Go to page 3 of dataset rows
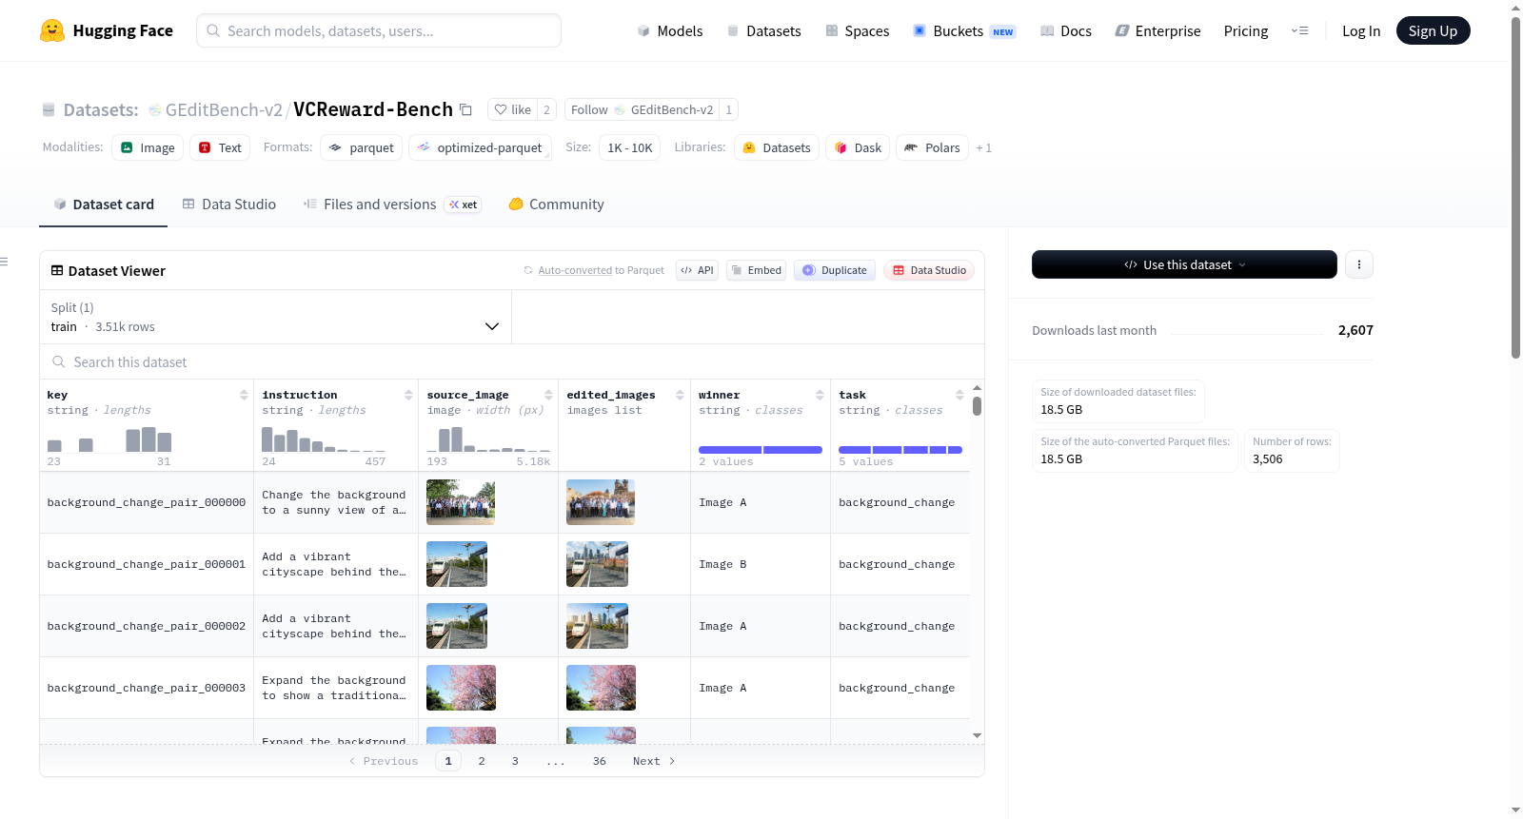The image size is (1523, 819). click(515, 761)
